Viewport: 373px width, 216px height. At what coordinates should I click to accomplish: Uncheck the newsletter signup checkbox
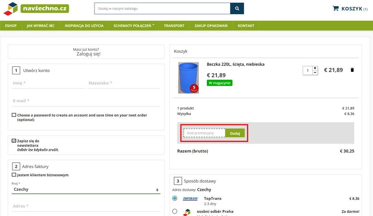14,141
